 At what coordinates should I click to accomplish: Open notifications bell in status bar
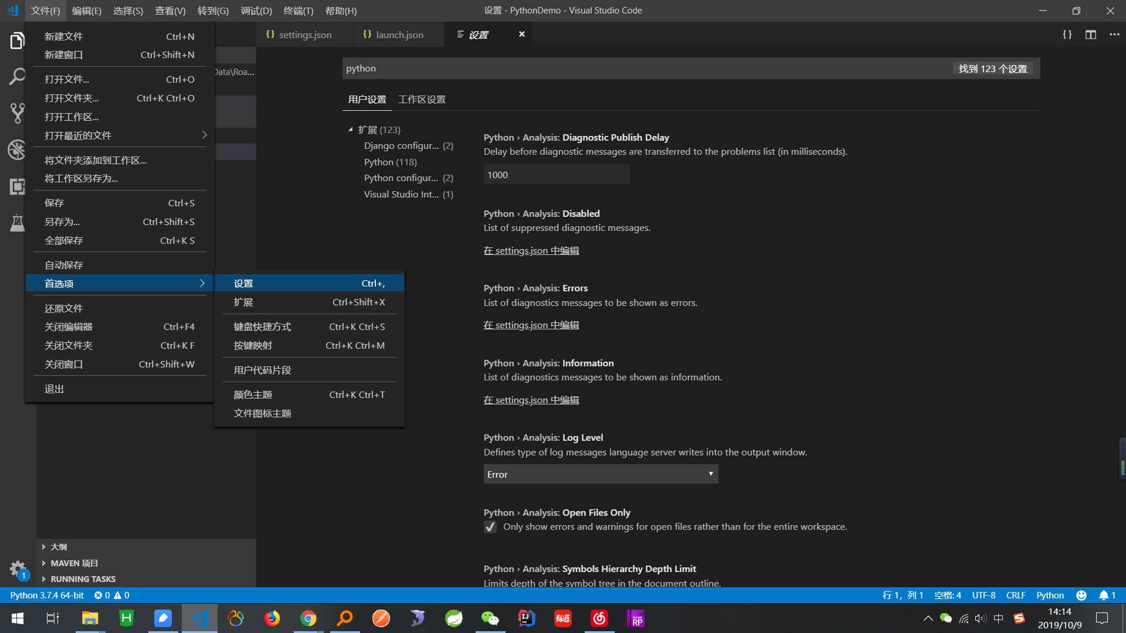(x=1107, y=595)
